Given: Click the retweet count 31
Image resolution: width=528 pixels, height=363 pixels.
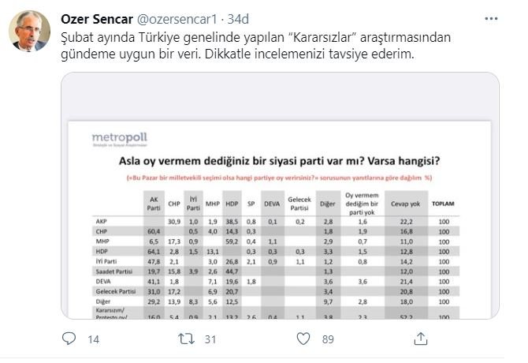Looking at the screenshot, I should pos(209,339).
